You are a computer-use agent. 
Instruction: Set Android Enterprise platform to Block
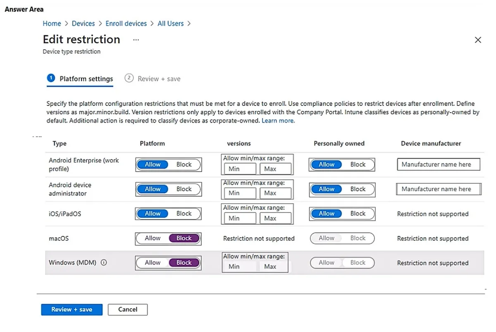(184, 164)
